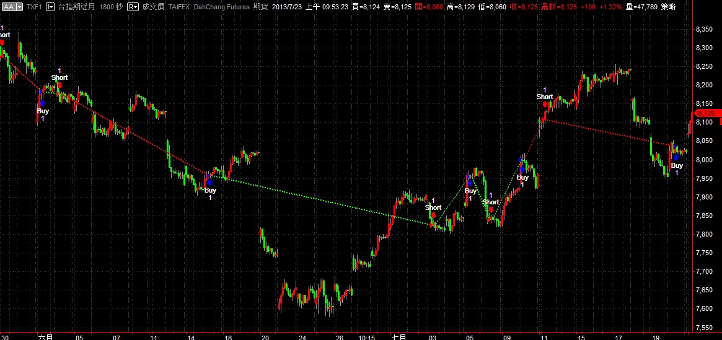Image resolution: width=722 pixels, height=340 pixels.
Task: Click the Buy arrow just before 六月
Action: (x=42, y=102)
